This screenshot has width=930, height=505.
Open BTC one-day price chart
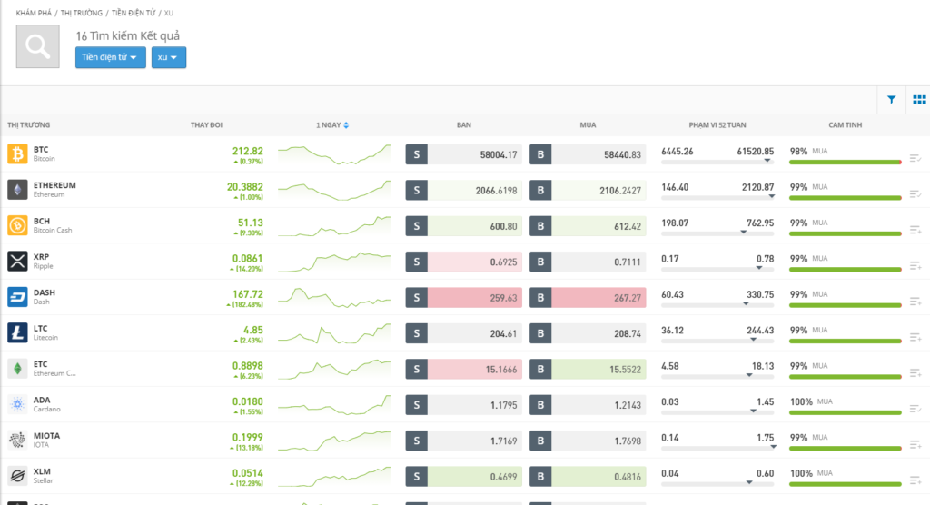pos(334,154)
